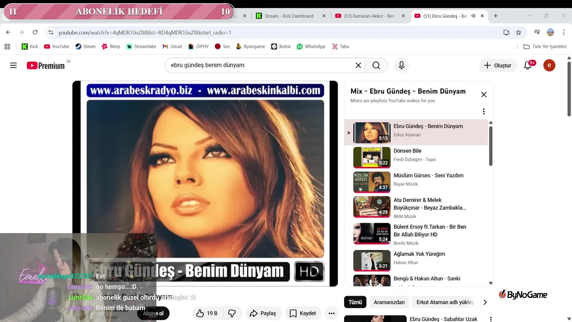The width and height of the screenshot is (572, 322).
Task: Go to YouTube Premium home logo
Action: (46, 65)
